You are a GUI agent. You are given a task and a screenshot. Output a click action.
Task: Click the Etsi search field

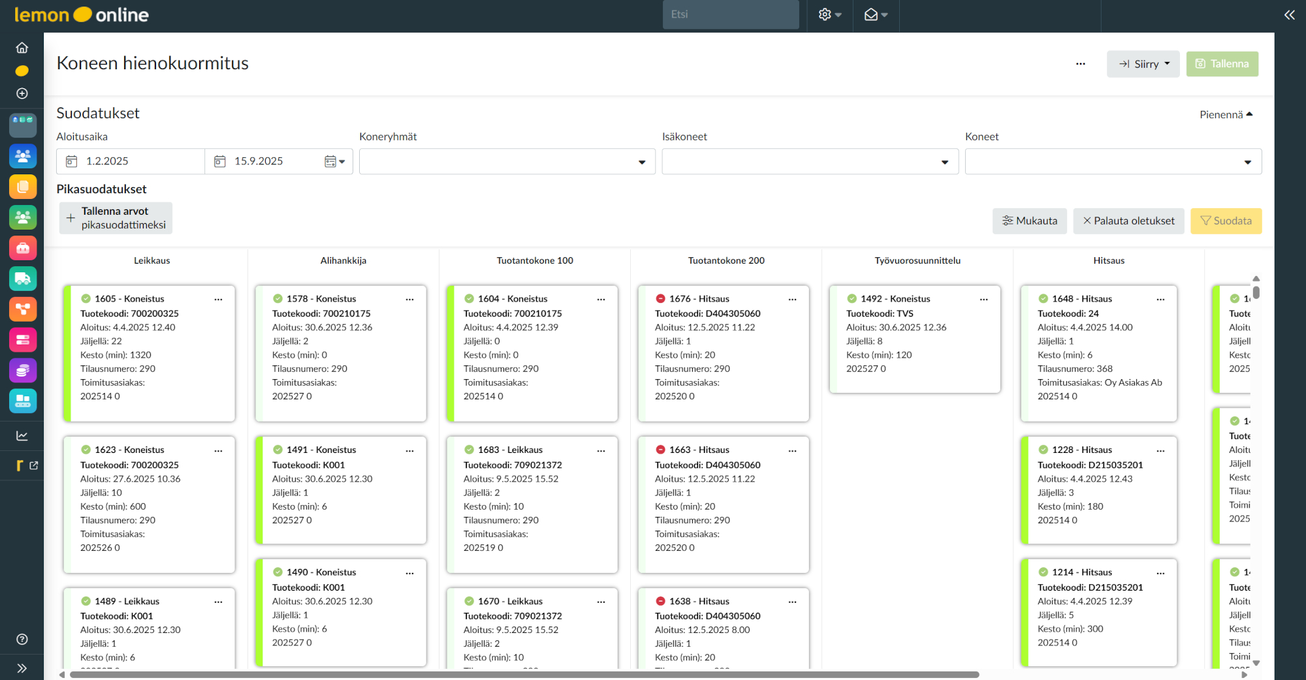pos(730,14)
